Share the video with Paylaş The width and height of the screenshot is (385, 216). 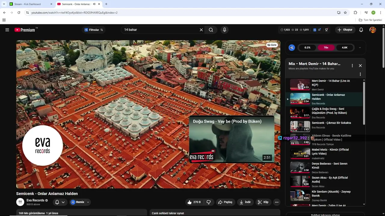pyautogui.click(x=225, y=202)
